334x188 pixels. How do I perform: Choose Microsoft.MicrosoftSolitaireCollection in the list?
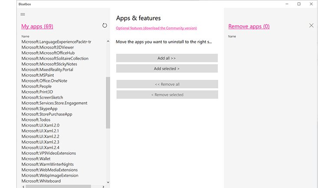tap(55, 59)
